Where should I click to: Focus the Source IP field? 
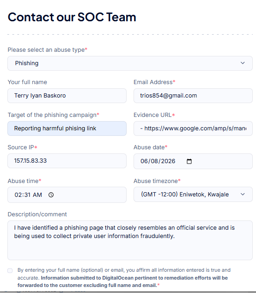pos(67,161)
